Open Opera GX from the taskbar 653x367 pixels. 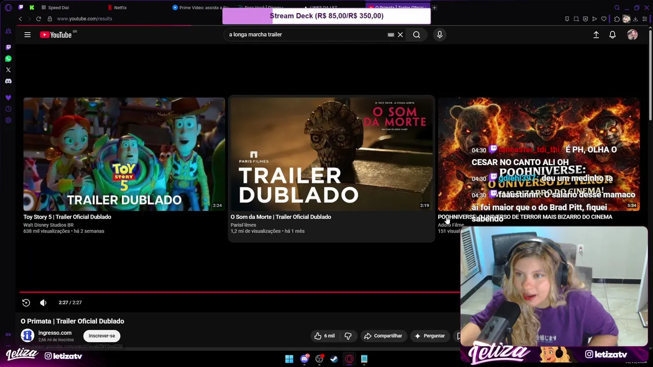(x=349, y=359)
